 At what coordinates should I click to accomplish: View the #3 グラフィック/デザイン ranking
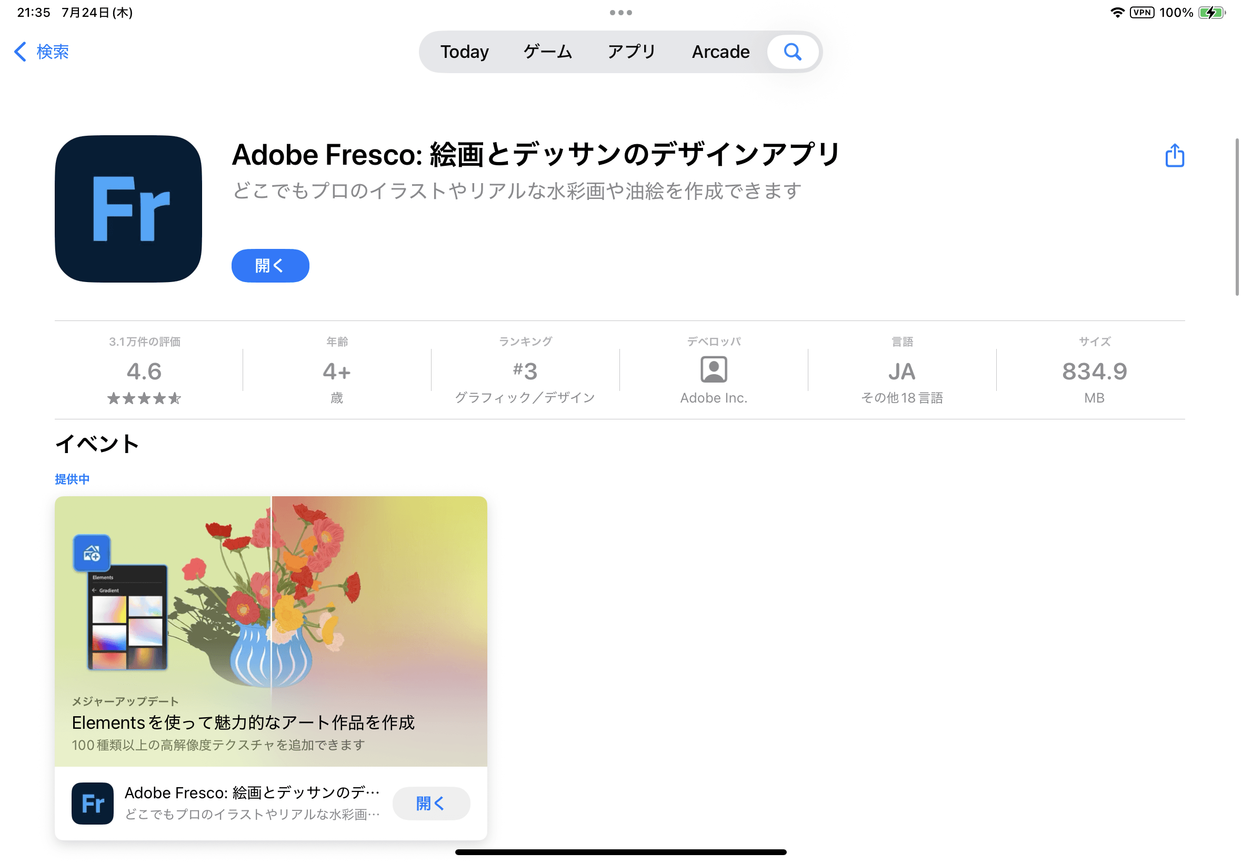(525, 371)
